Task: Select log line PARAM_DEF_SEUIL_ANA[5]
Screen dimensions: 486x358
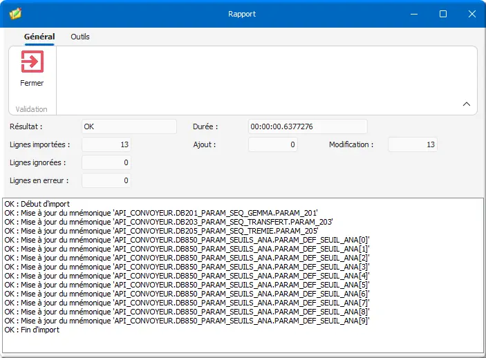Action: [187, 285]
